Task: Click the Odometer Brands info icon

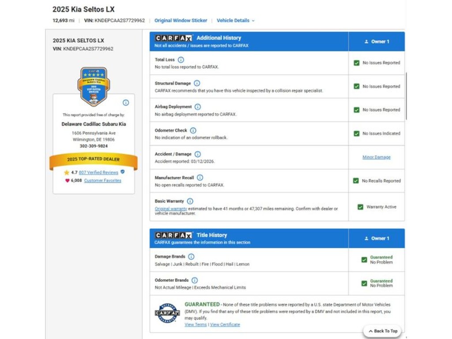Action: (195, 280)
